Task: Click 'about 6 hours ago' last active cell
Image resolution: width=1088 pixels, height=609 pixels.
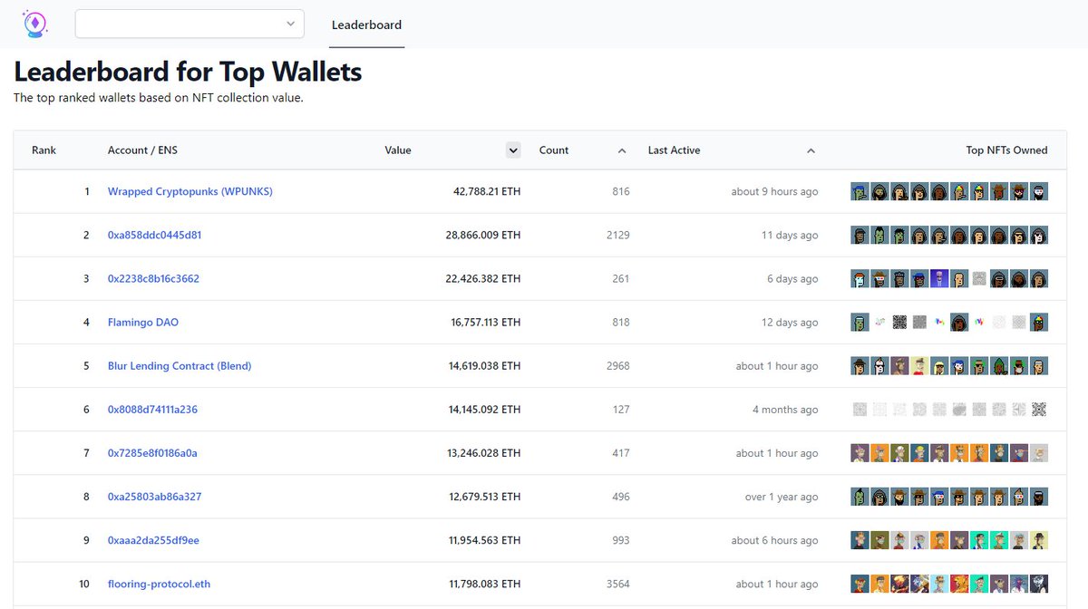Action: tap(775, 540)
